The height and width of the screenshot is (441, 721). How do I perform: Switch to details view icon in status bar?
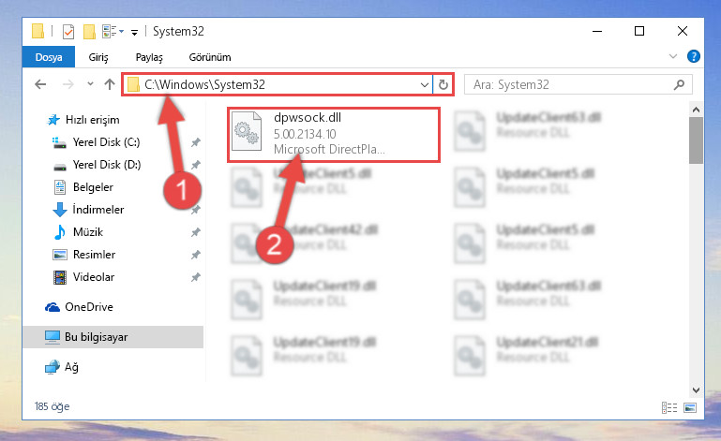point(669,407)
